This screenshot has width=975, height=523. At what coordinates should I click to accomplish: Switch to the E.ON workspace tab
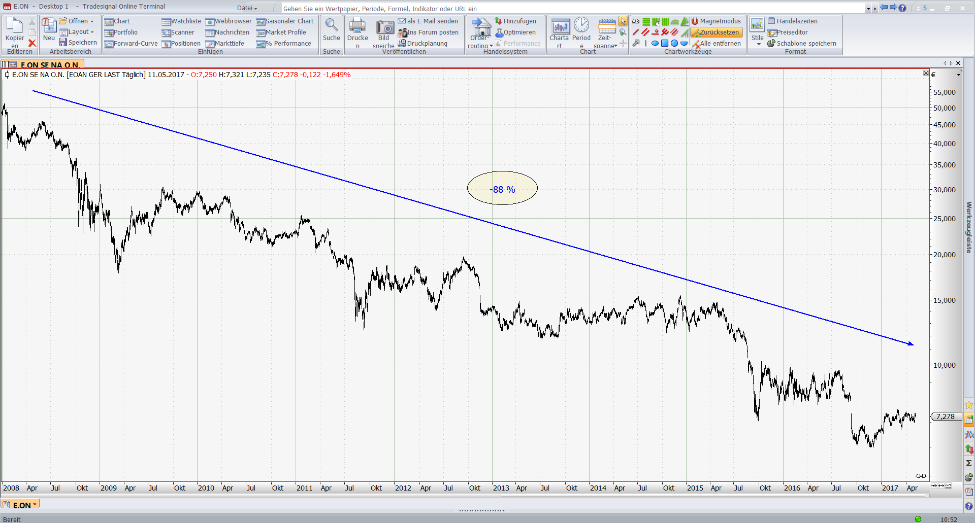[x=20, y=505]
